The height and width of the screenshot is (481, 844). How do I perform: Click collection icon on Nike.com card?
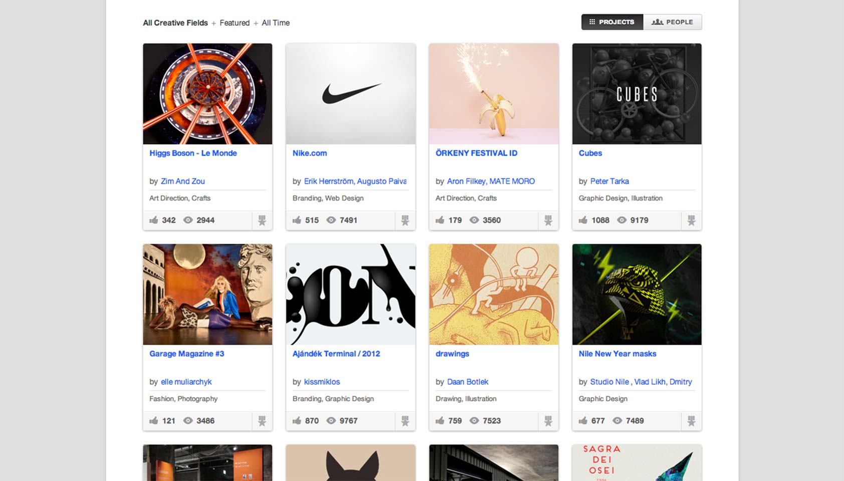point(405,220)
